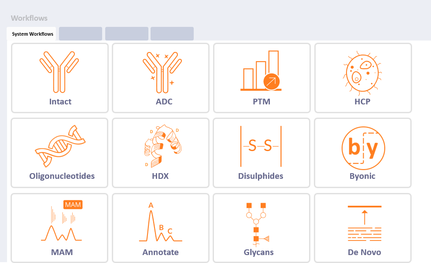This screenshot has height=263, width=431.
Task: Open the middle blank grey tab
Action: (127, 34)
